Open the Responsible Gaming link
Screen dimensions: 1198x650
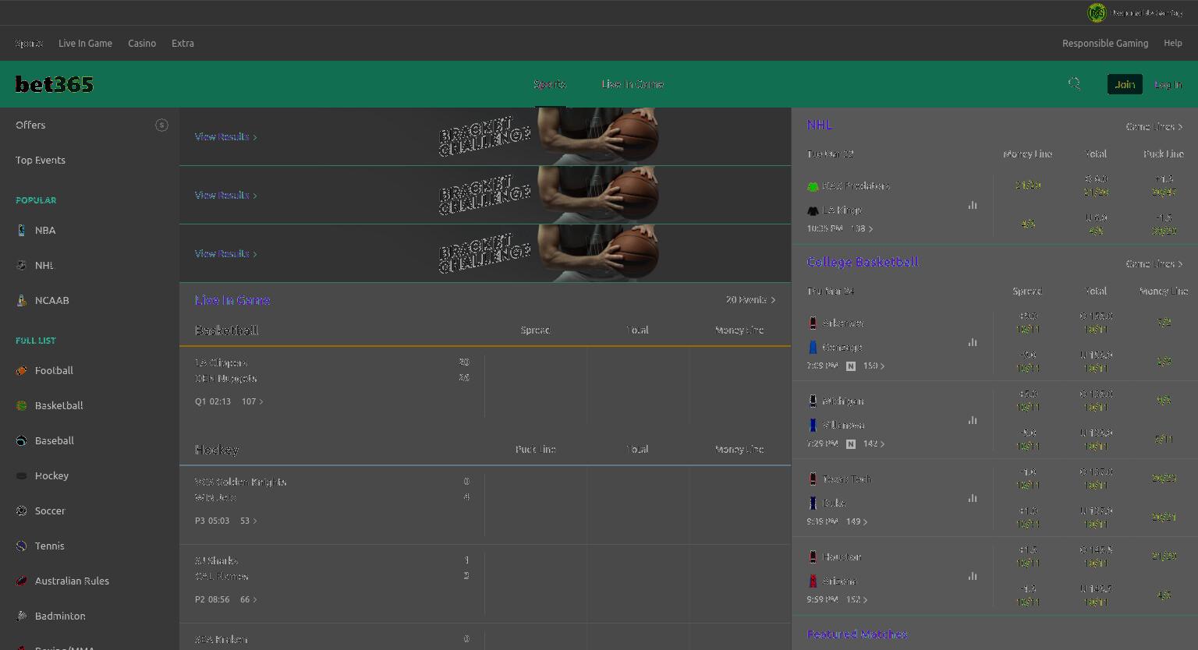click(x=1105, y=43)
